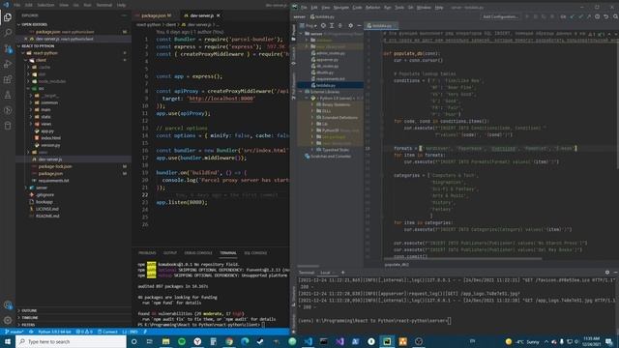This screenshot has height=348, width=619.
Task: Close dev-server.js editor tab in VS Code
Action: tap(219, 15)
